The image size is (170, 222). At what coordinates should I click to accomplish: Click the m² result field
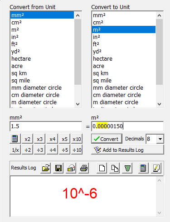tap(127, 126)
